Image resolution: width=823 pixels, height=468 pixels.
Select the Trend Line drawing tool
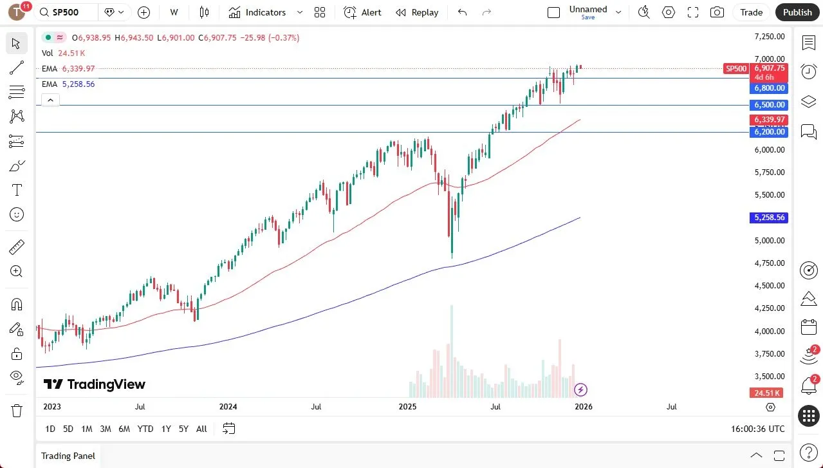point(16,68)
